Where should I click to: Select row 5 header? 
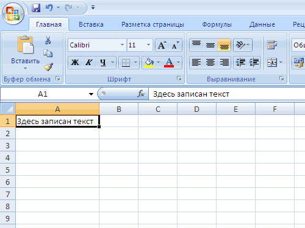(x=8, y=170)
